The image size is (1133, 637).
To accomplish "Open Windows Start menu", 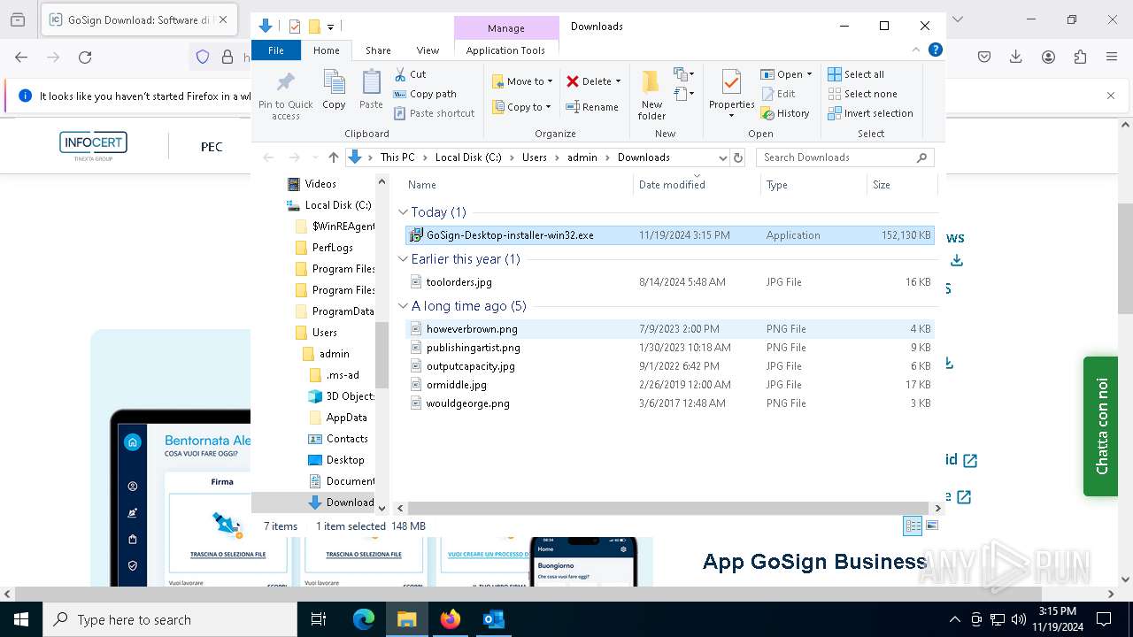I will [21, 619].
